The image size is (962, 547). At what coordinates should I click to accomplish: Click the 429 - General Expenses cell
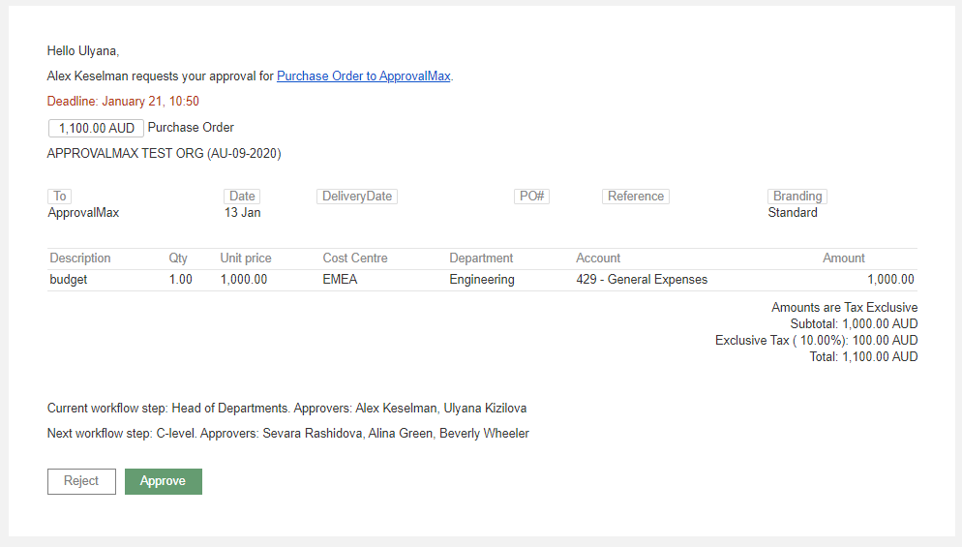(642, 280)
